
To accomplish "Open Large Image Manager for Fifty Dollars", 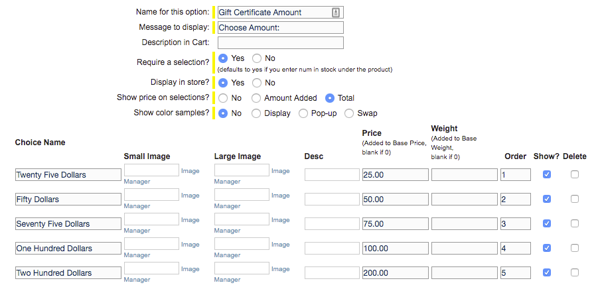I will [x=227, y=205].
